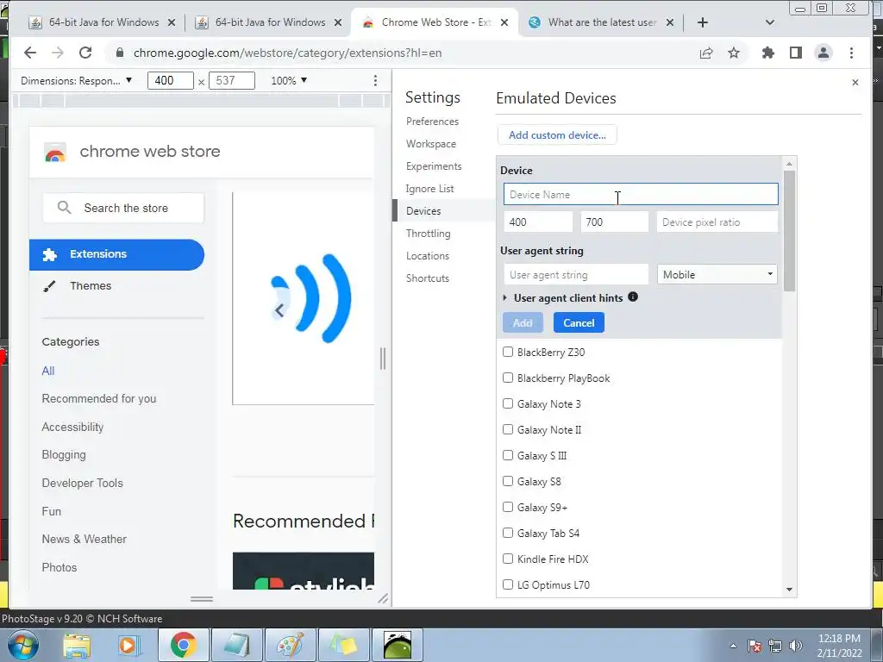Open the Developer Tools category
883x662 pixels.
82,483
